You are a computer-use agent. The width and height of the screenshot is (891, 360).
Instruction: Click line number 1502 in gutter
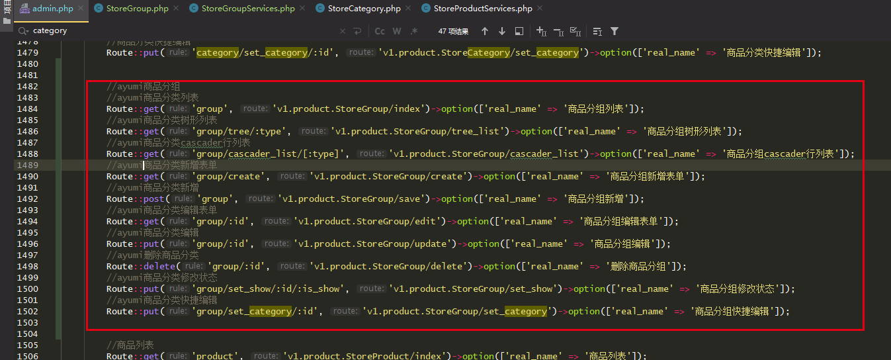[27, 311]
